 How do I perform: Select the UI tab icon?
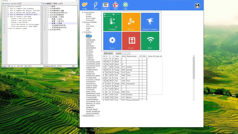pos(106,6)
